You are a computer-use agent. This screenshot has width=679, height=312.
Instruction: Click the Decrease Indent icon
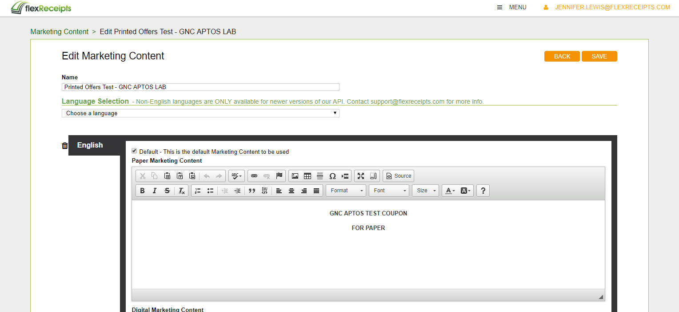tap(225, 191)
